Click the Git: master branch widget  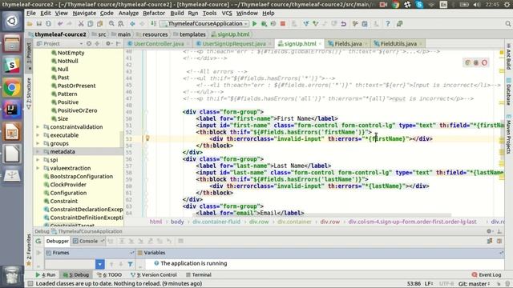474,284
